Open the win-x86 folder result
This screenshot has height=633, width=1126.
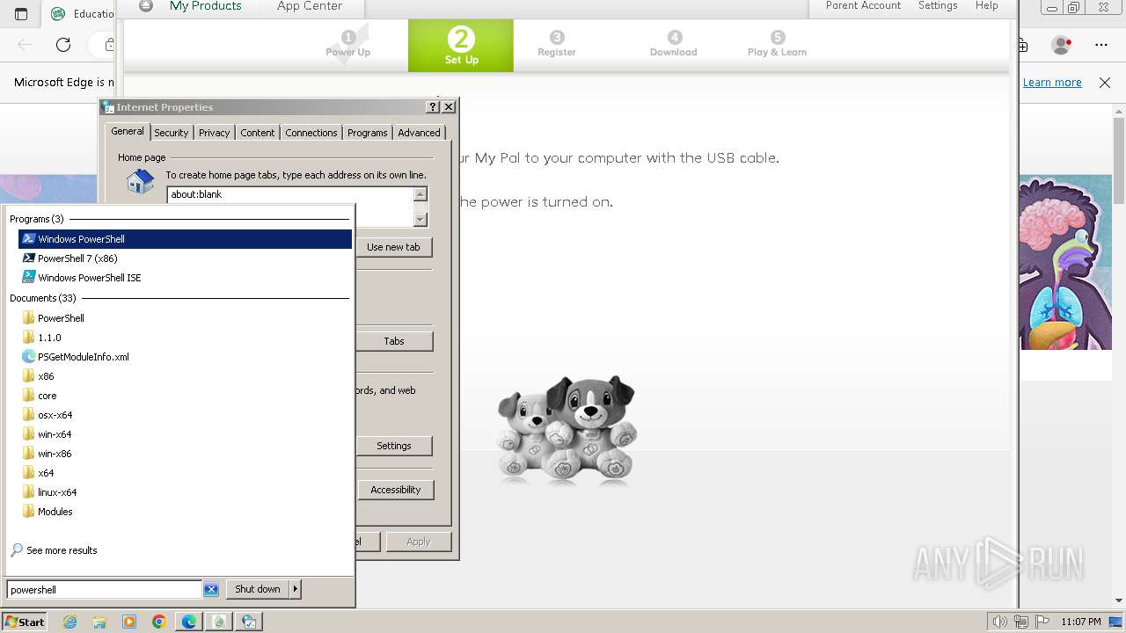185,454
